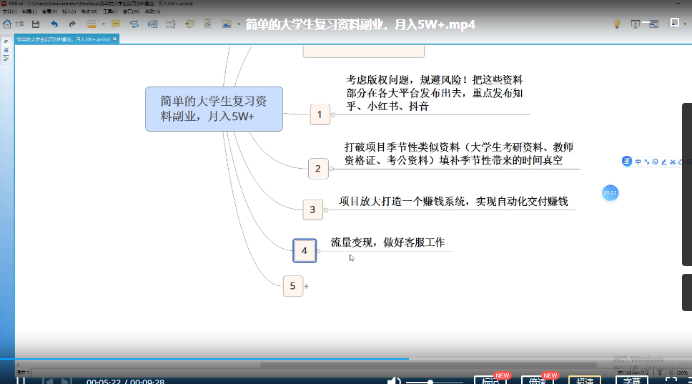Click the 流量变现，做好客服工作 subtopic

387,242
